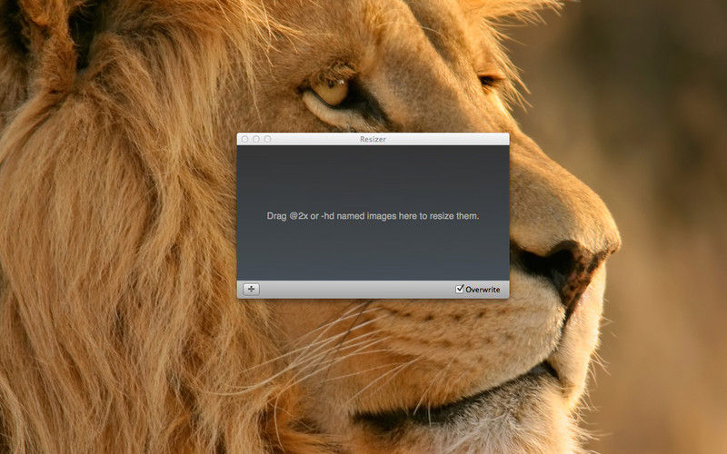Close the Resizer window
Image resolution: width=727 pixels, height=454 pixels.
pos(244,139)
